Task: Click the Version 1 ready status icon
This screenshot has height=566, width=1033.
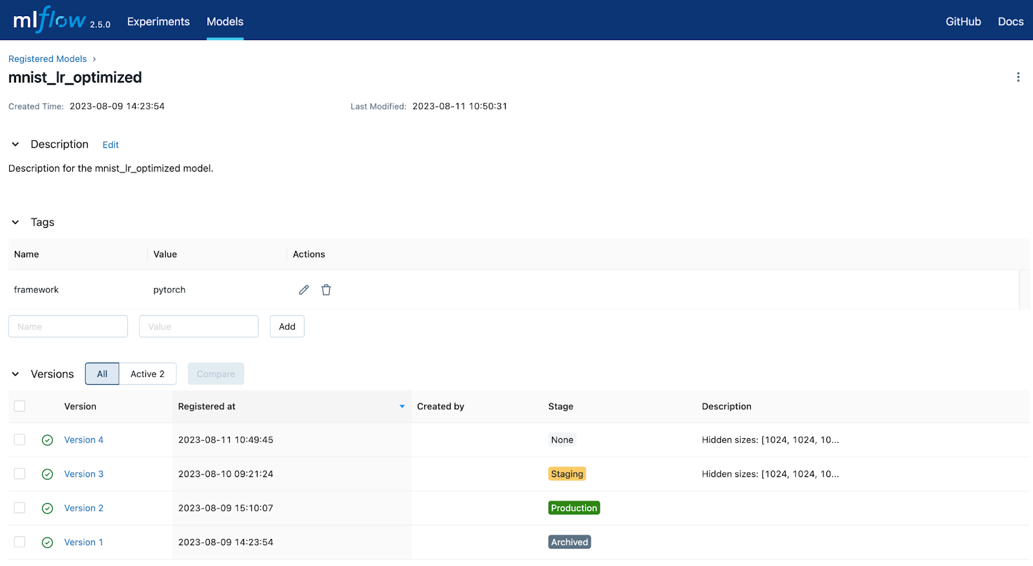Action: click(47, 543)
